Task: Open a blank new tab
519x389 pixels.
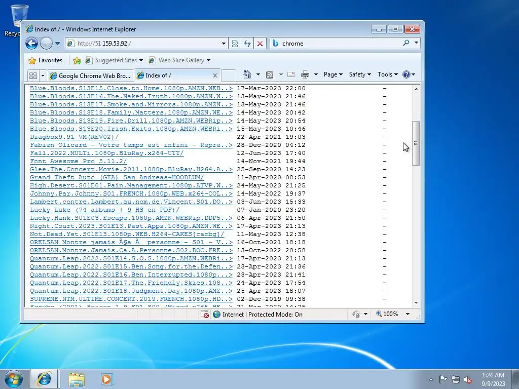Action: click(x=229, y=75)
